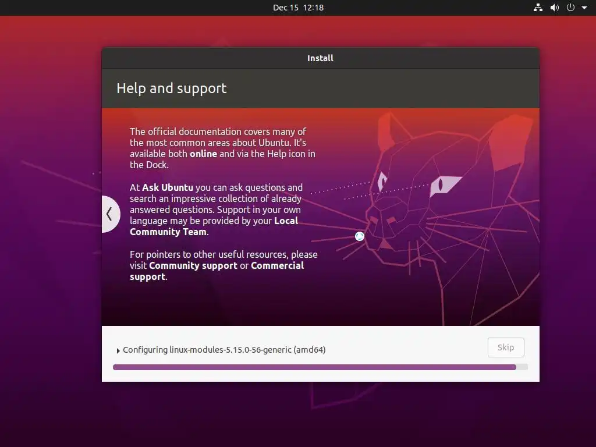Click the Install window title bar
Screen dimensions: 596x447
pyautogui.click(x=321, y=58)
